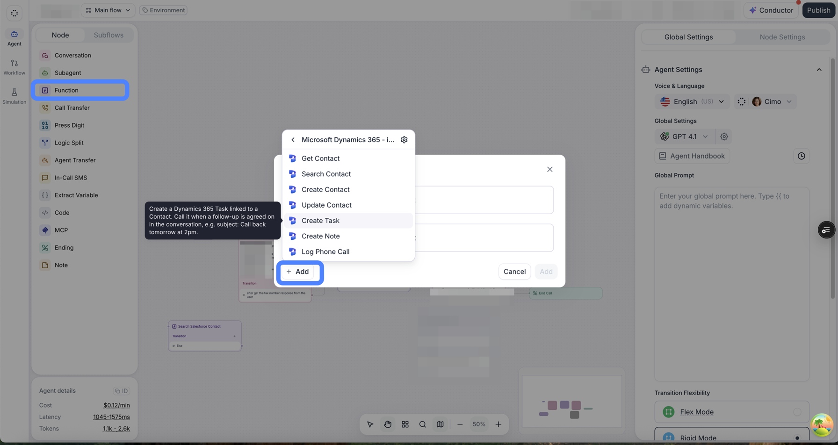Select the Press Digit node icon
Image resolution: width=838 pixels, height=445 pixels.
pyautogui.click(x=45, y=125)
